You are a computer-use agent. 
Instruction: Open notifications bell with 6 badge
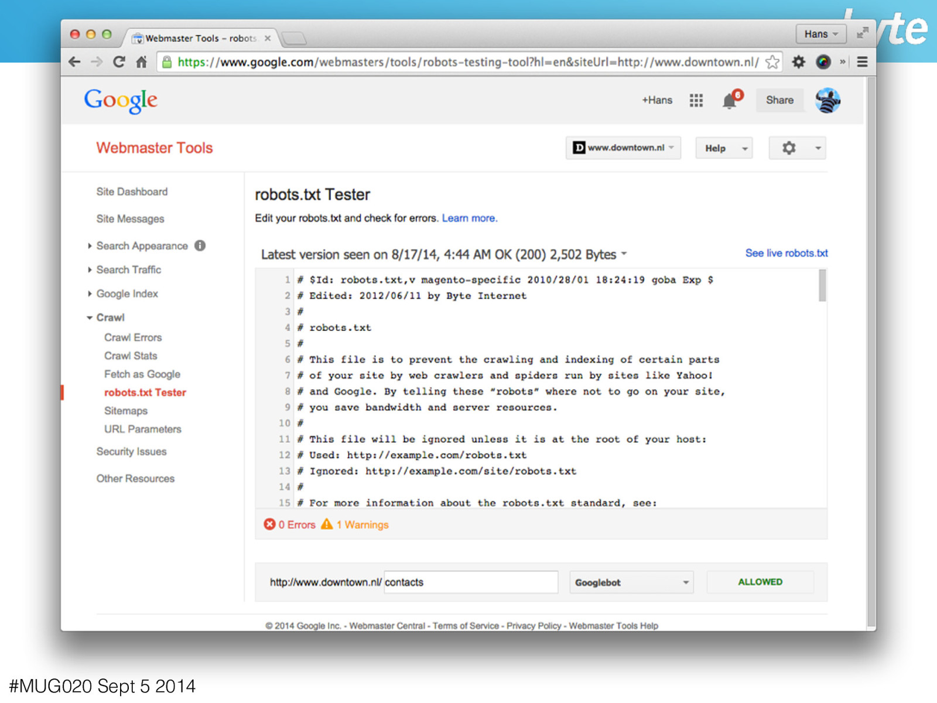pos(731,100)
